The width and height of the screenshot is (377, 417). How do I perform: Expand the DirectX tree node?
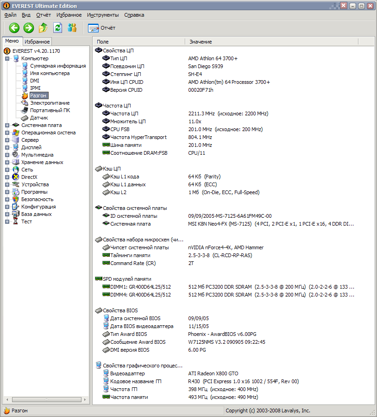(7, 177)
